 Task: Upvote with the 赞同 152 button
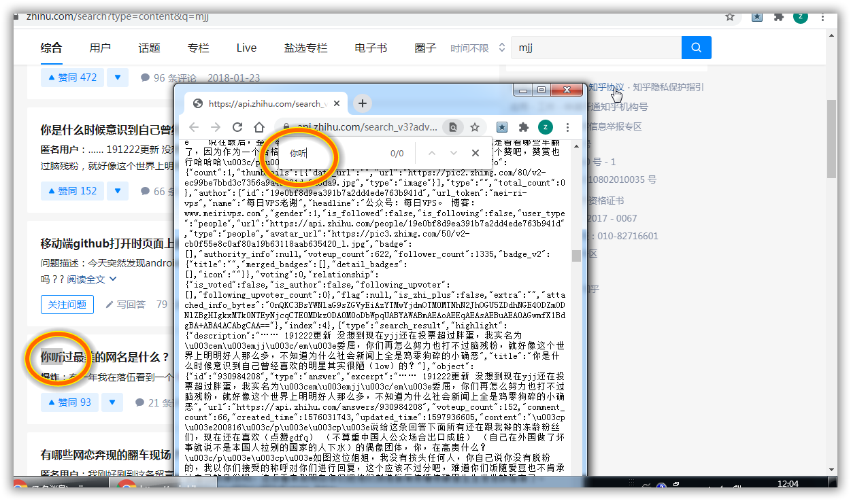71,191
